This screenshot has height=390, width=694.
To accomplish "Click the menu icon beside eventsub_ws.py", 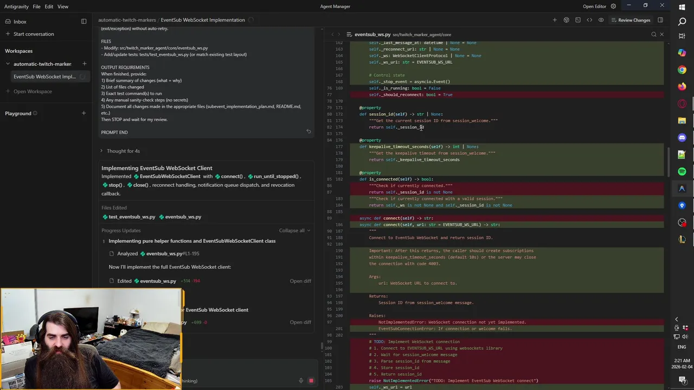I will click(x=349, y=35).
